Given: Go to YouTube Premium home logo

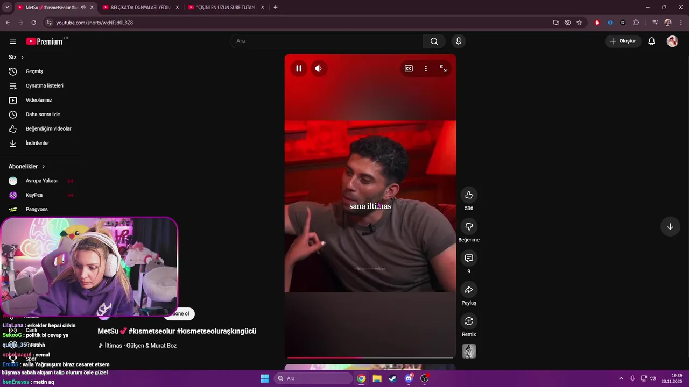Looking at the screenshot, I should pos(44,41).
